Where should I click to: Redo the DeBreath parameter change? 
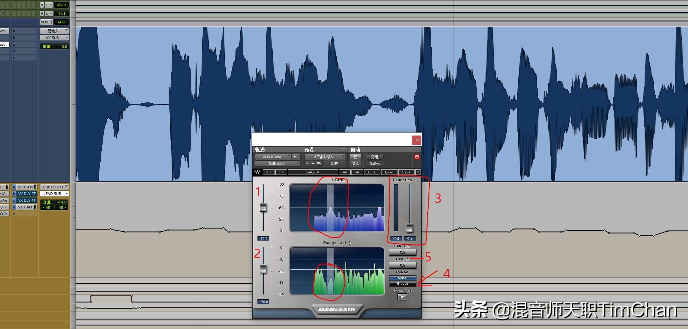point(281,172)
